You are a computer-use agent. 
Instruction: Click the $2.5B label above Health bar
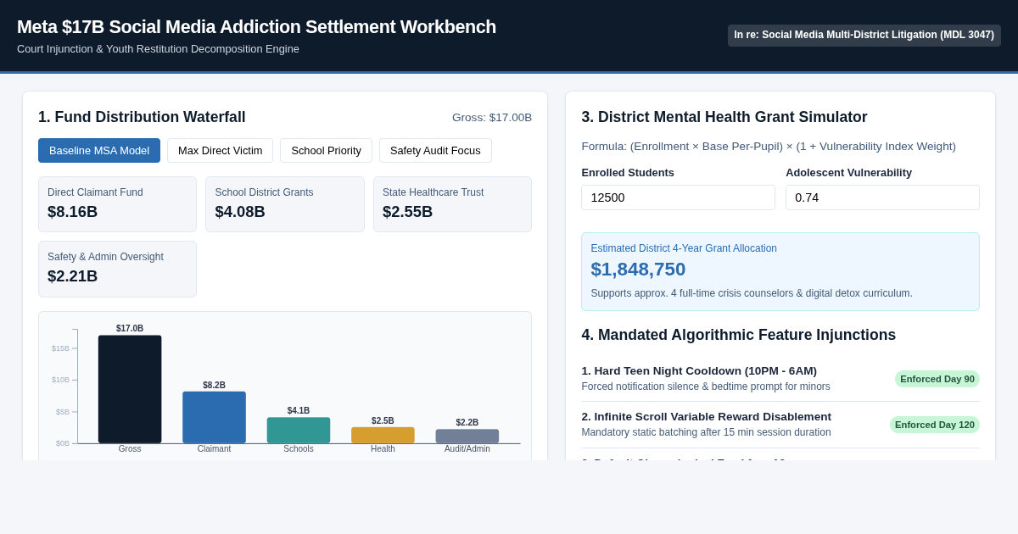pos(383,421)
